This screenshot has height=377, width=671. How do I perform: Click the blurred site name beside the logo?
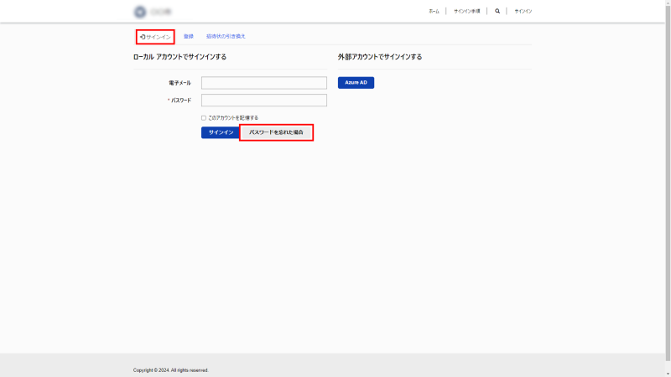pyautogui.click(x=163, y=12)
